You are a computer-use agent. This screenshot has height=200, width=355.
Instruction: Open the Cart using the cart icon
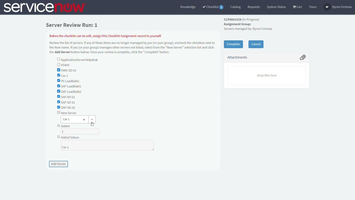297,7
